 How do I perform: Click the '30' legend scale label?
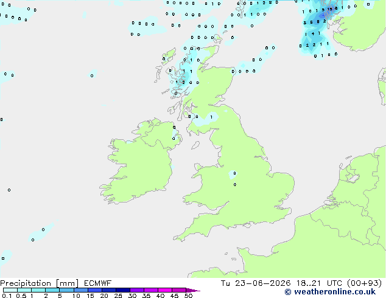[x=132, y=296]
